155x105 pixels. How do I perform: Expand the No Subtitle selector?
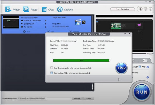[x=46, y=27]
